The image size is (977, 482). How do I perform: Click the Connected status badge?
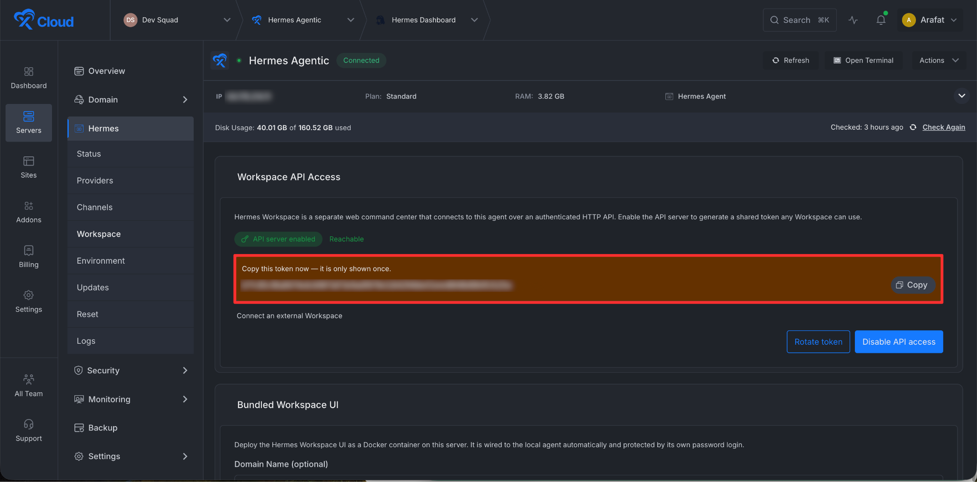tap(361, 61)
